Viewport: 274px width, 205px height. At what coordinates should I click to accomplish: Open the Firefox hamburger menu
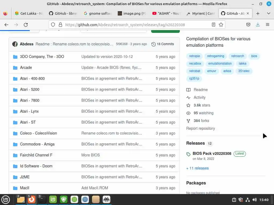[267, 25]
